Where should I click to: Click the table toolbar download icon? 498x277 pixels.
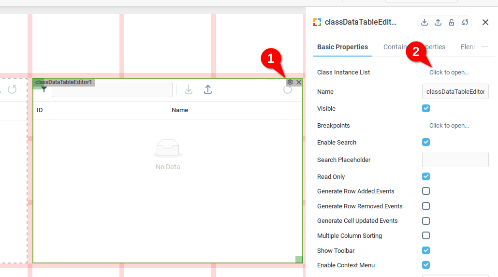[189, 89]
